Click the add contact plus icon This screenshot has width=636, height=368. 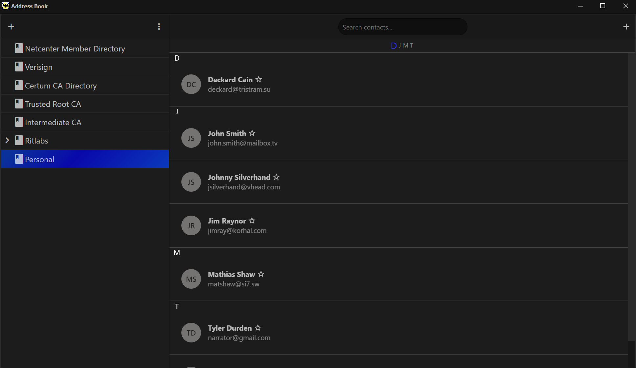tap(626, 27)
